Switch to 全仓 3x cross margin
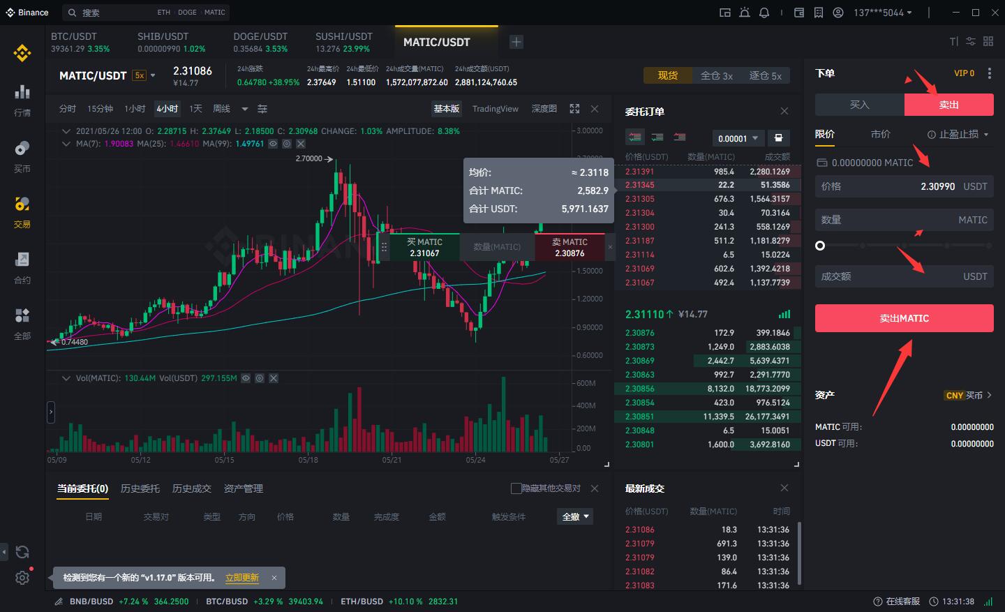 click(x=717, y=75)
